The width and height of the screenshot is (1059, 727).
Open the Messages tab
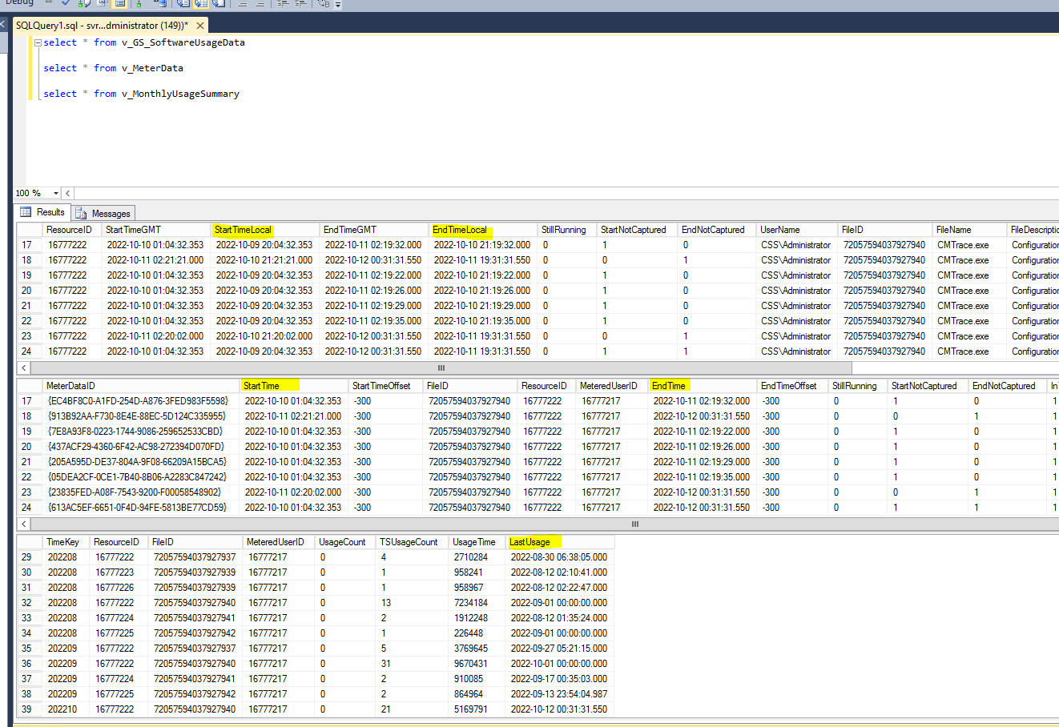103,213
